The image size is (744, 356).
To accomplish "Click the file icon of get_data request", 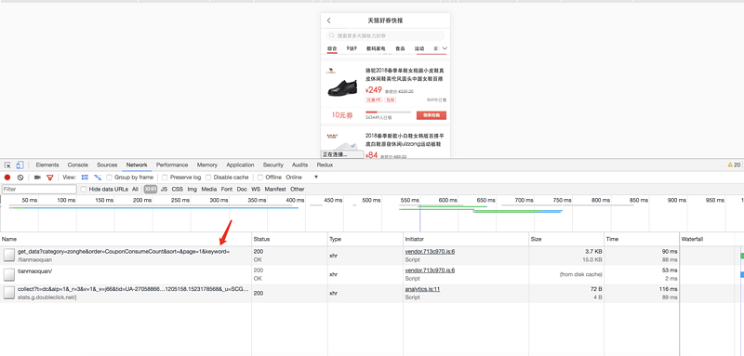I will (9, 256).
